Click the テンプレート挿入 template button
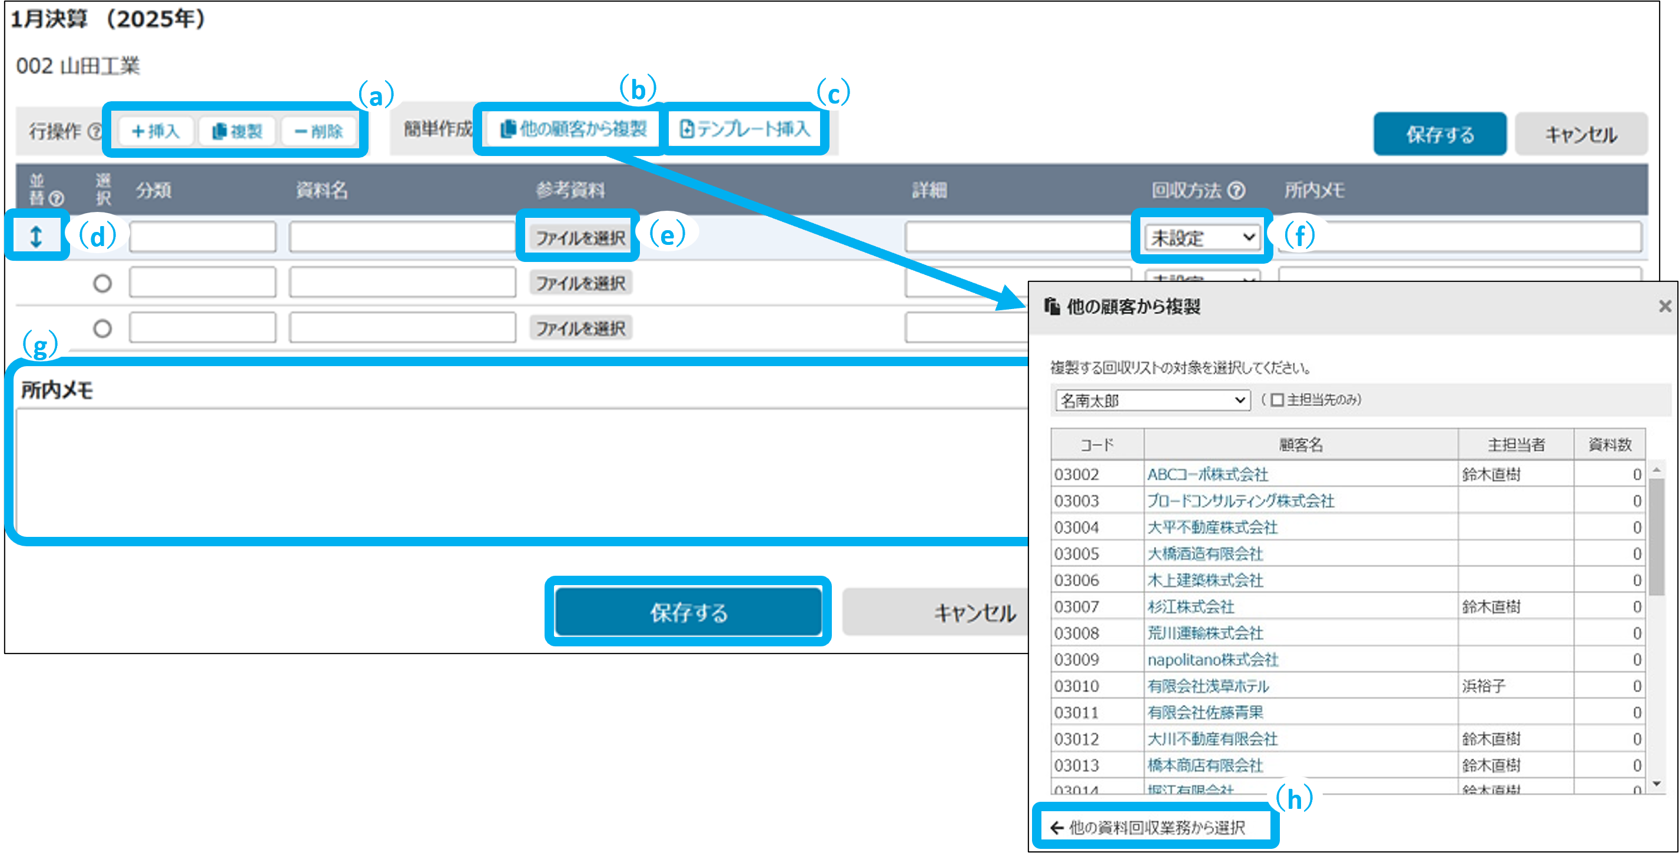Image resolution: width=1679 pixels, height=853 pixels. pyautogui.click(x=745, y=129)
